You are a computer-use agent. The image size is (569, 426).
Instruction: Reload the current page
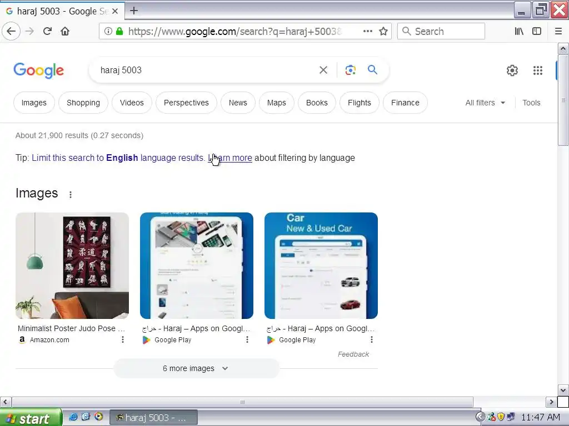(47, 31)
